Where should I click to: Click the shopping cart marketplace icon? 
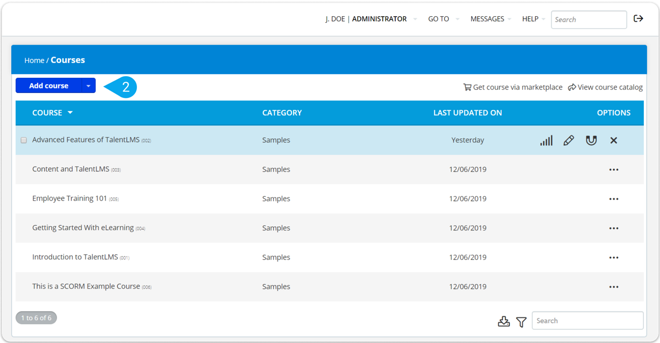point(467,87)
